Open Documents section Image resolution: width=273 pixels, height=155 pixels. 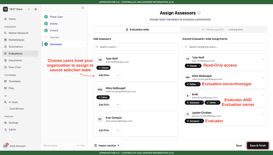click(15, 60)
